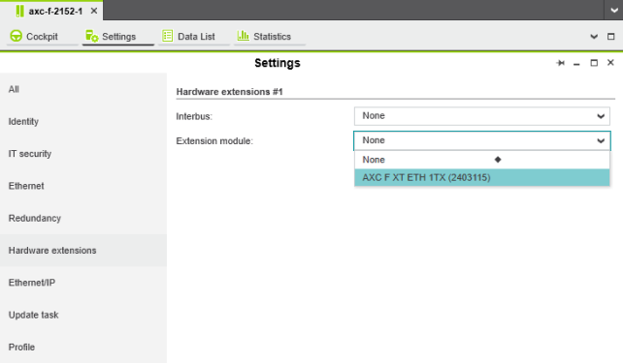This screenshot has width=623, height=363.
Task: Minimize the Settings panel
Action: pos(576,64)
